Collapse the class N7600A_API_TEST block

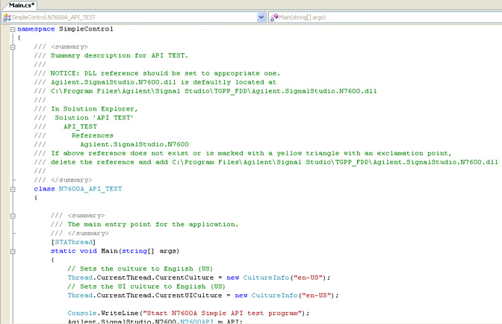tap(13, 189)
